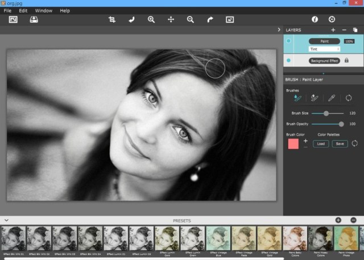Collapse the Presets panel chevron
The image size is (364, 260).
[x=6, y=220]
